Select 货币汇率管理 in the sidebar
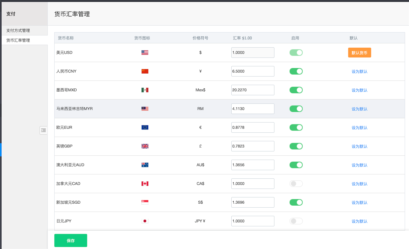 18,40
